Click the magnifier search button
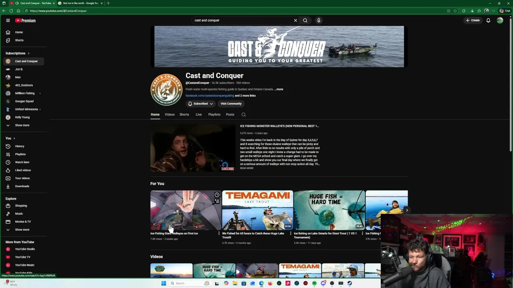This screenshot has height=288, width=513. pyautogui.click(x=305, y=20)
